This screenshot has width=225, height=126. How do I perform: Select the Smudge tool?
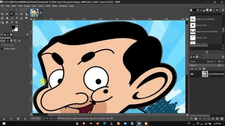[26, 18]
